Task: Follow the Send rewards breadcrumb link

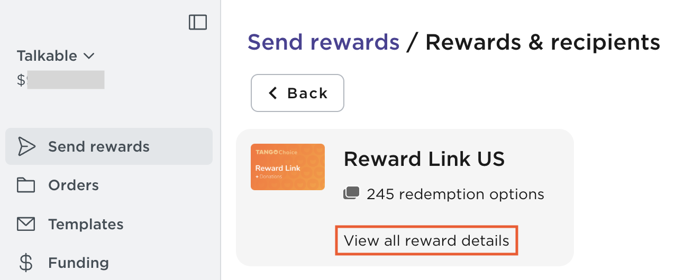Action: coord(323,42)
